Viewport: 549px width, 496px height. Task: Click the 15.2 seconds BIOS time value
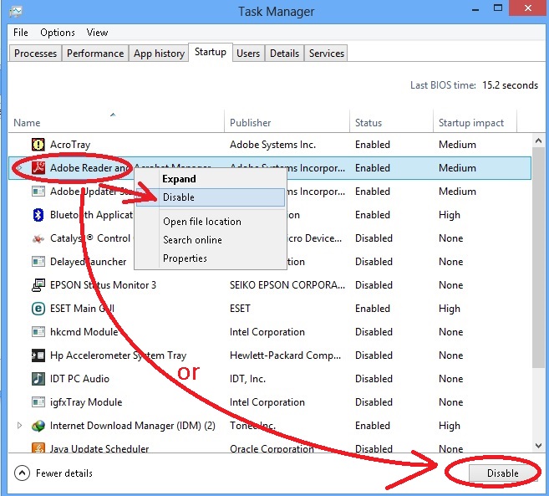[x=510, y=85]
